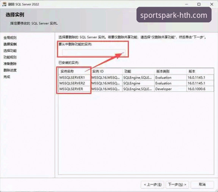Click the Cancel button

(x=202, y=185)
